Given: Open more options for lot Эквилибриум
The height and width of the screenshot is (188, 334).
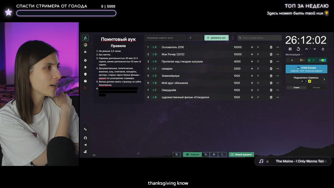Looking at the screenshot, I should pyautogui.click(x=278, y=76).
